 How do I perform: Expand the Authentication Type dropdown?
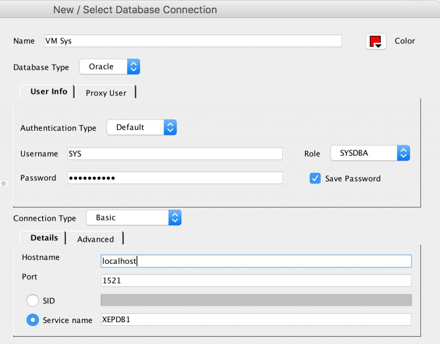point(141,127)
